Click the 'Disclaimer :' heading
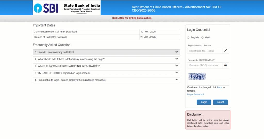 tap(195, 115)
